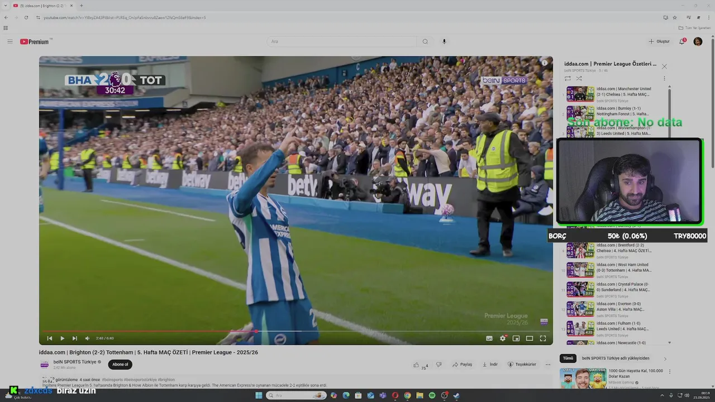
Task: Open the notifications bell
Action: 682,41
